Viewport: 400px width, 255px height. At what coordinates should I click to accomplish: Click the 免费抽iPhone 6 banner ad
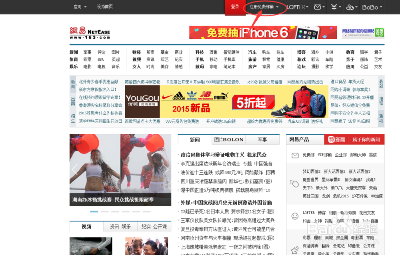point(263,33)
